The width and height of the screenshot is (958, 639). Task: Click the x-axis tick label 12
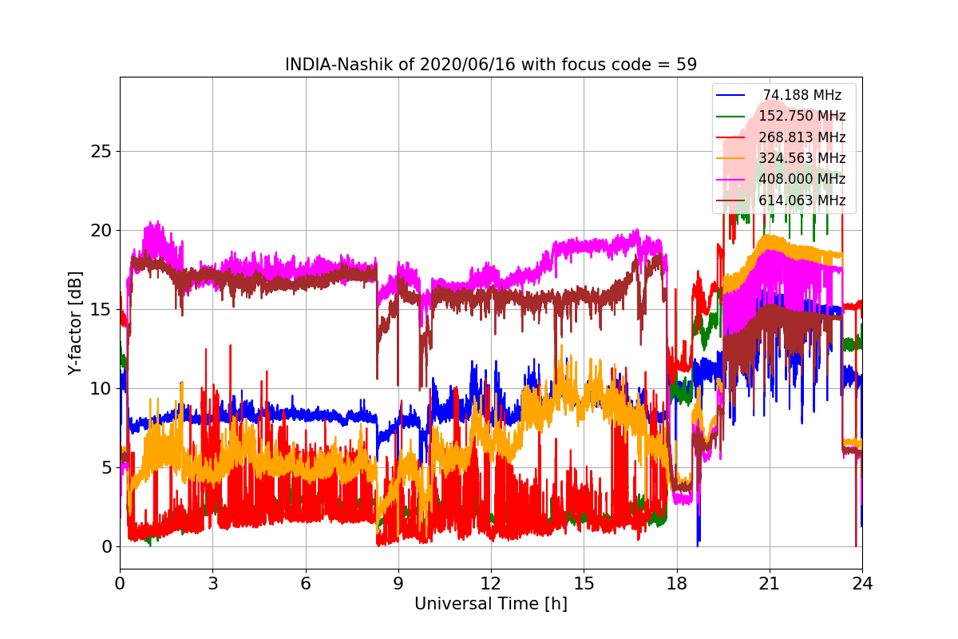491,584
